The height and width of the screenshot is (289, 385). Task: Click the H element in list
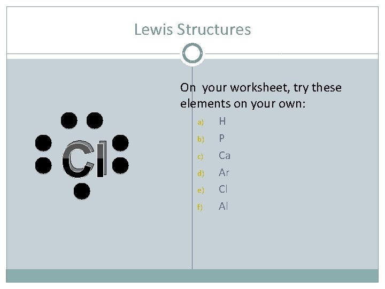(222, 122)
